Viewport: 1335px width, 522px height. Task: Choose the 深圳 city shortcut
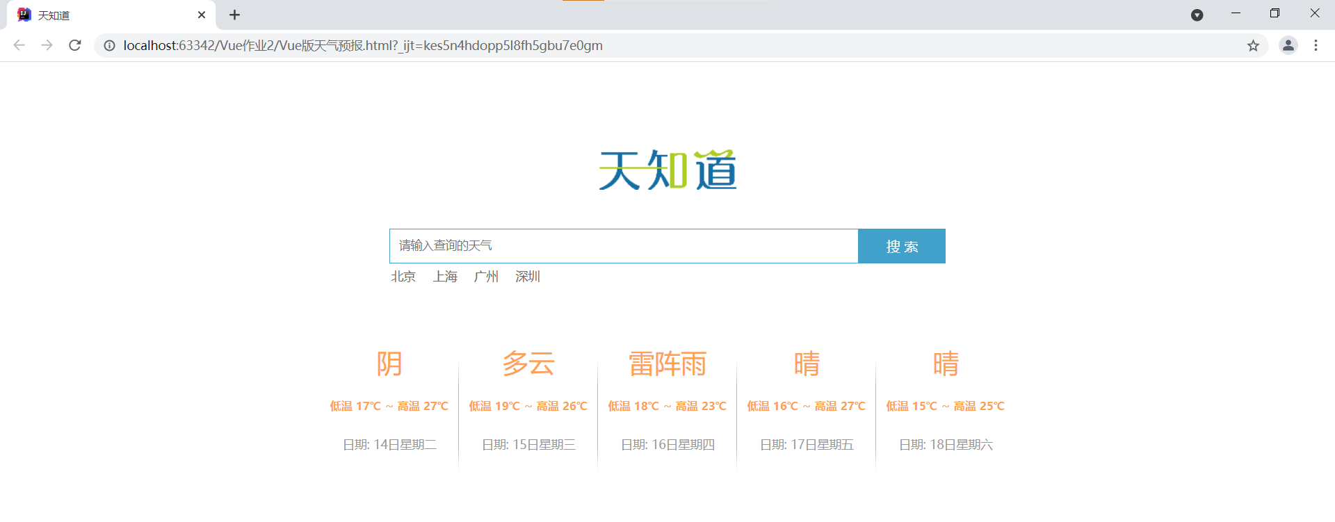tap(528, 277)
